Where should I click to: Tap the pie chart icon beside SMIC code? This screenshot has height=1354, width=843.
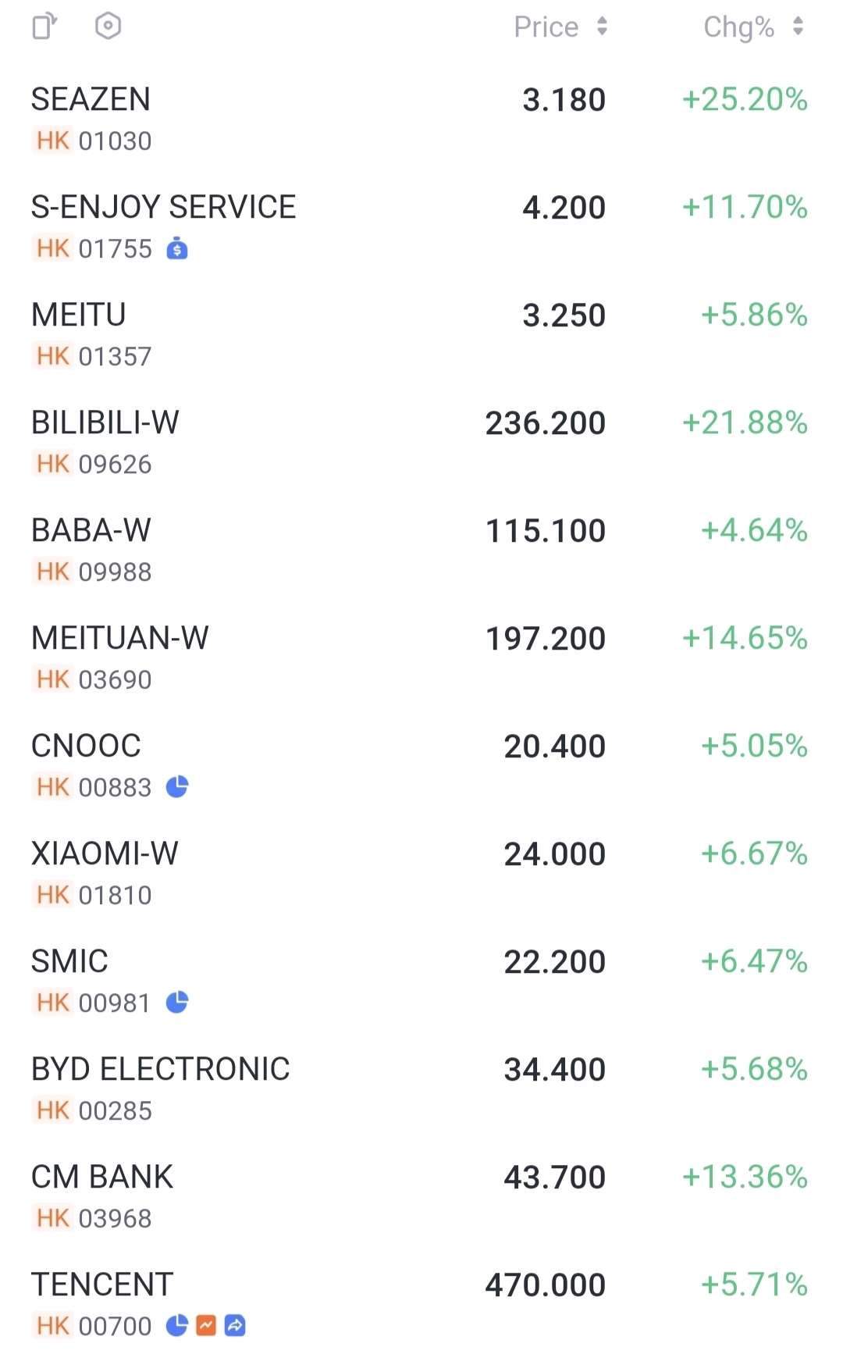tap(177, 1002)
